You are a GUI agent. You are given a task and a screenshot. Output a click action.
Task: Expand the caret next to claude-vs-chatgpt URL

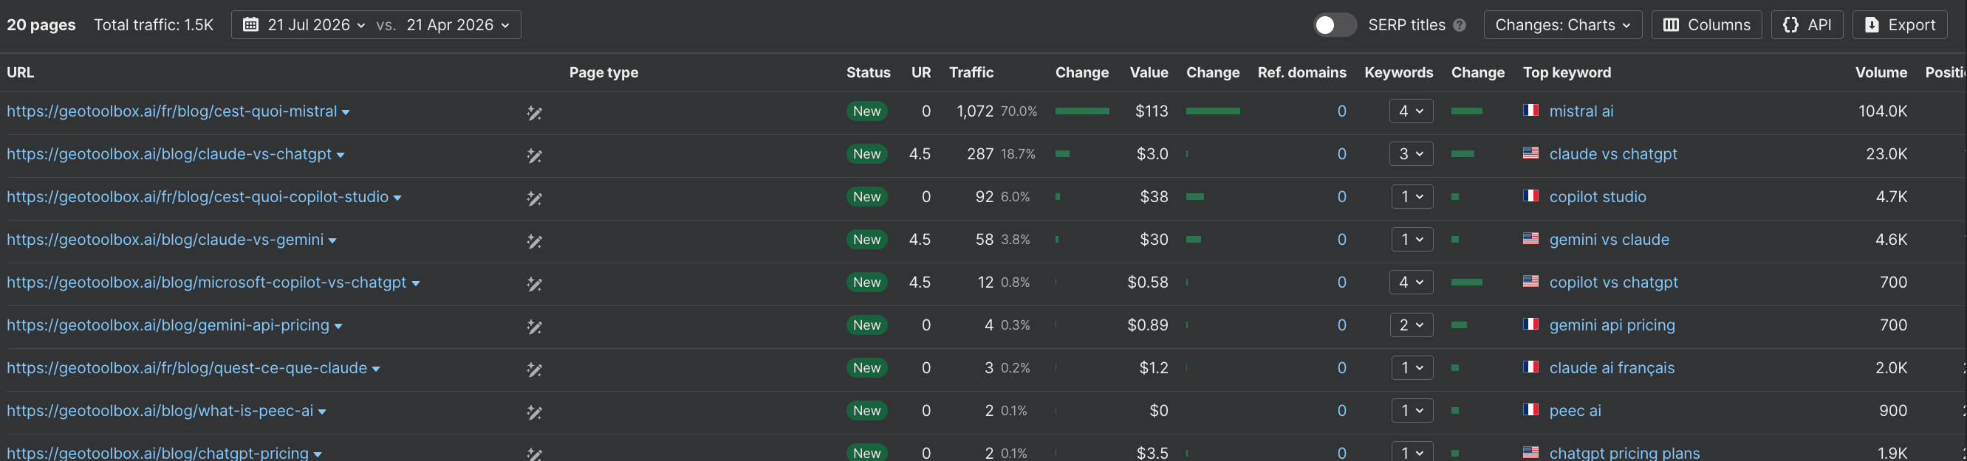(341, 156)
